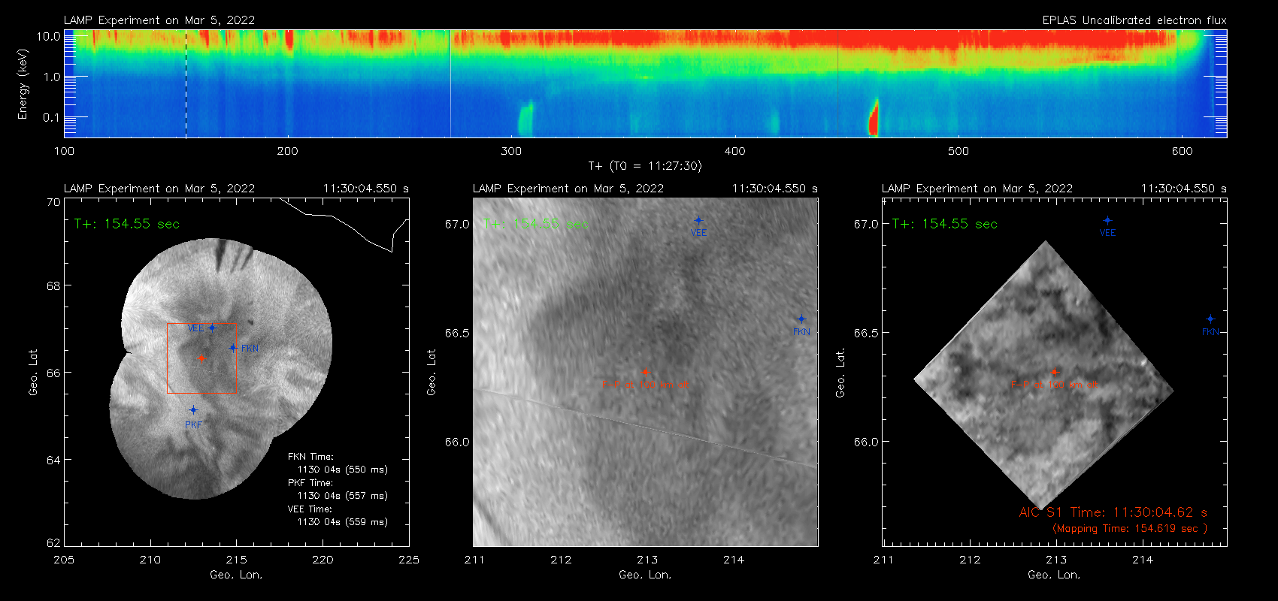The height and width of the screenshot is (601, 1278).
Task: Click the FKN star marker in the right AIC panel
Action: (1210, 319)
